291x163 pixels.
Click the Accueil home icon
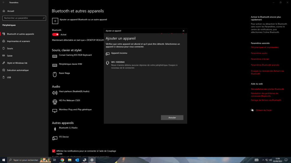pyautogui.click(x=4, y=11)
